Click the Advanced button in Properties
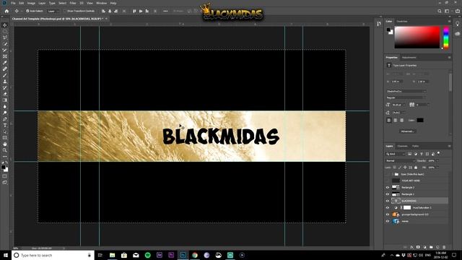This screenshot has height=260, width=462. [408, 131]
